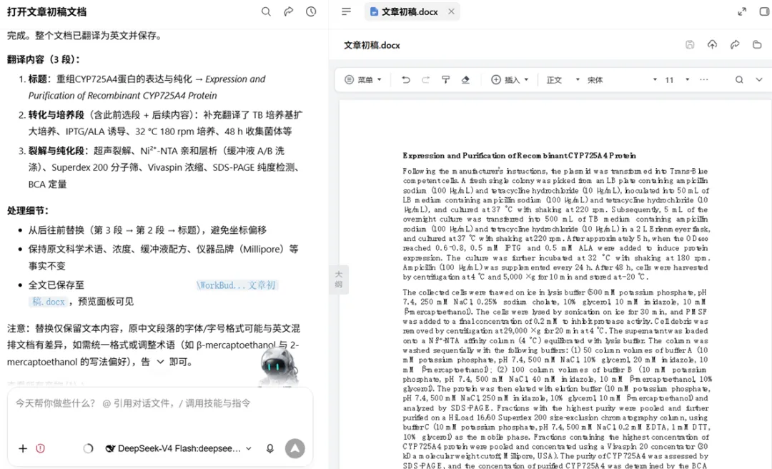
Task: Expand the preview panel to fullscreen
Action: pos(742,11)
